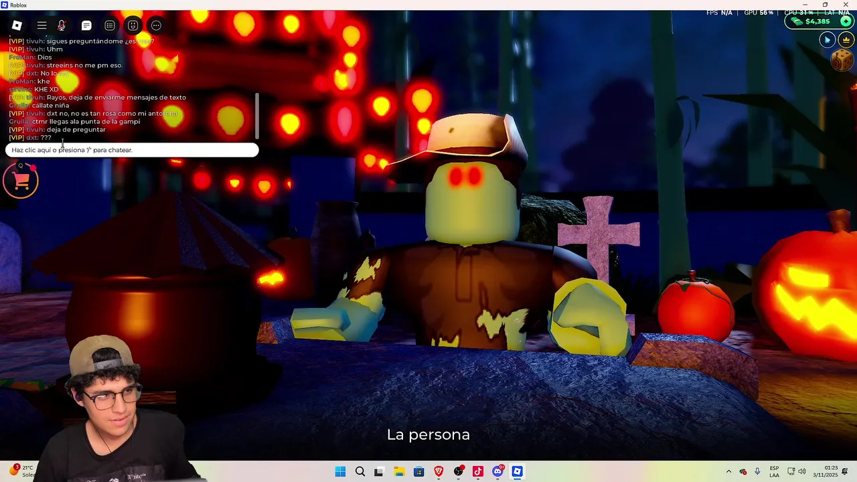Image resolution: width=857 pixels, height=482 pixels.
Task: Open the volume speaker tray icon
Action: point(802,471)
